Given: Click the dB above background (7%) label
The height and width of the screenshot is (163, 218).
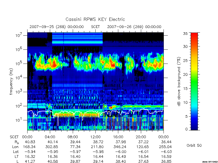Looking at the screenshot, I should 179,81.
